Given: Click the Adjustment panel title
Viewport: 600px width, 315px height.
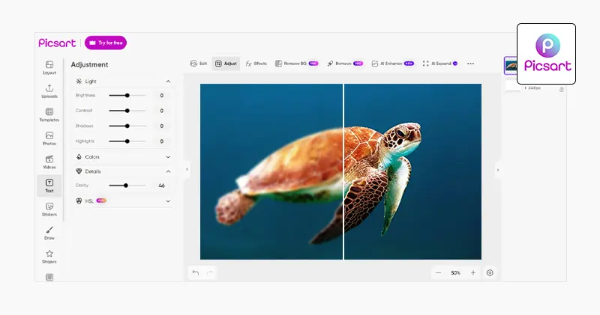Looking at the screenshot, I should [89, 64].
